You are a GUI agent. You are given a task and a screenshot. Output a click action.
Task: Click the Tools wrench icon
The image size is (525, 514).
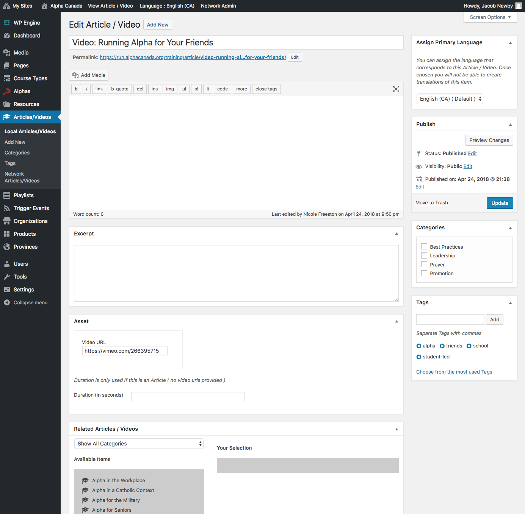[x=7, y=277]
